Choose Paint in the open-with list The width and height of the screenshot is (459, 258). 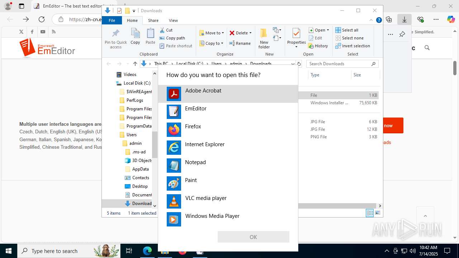[228, 183]
